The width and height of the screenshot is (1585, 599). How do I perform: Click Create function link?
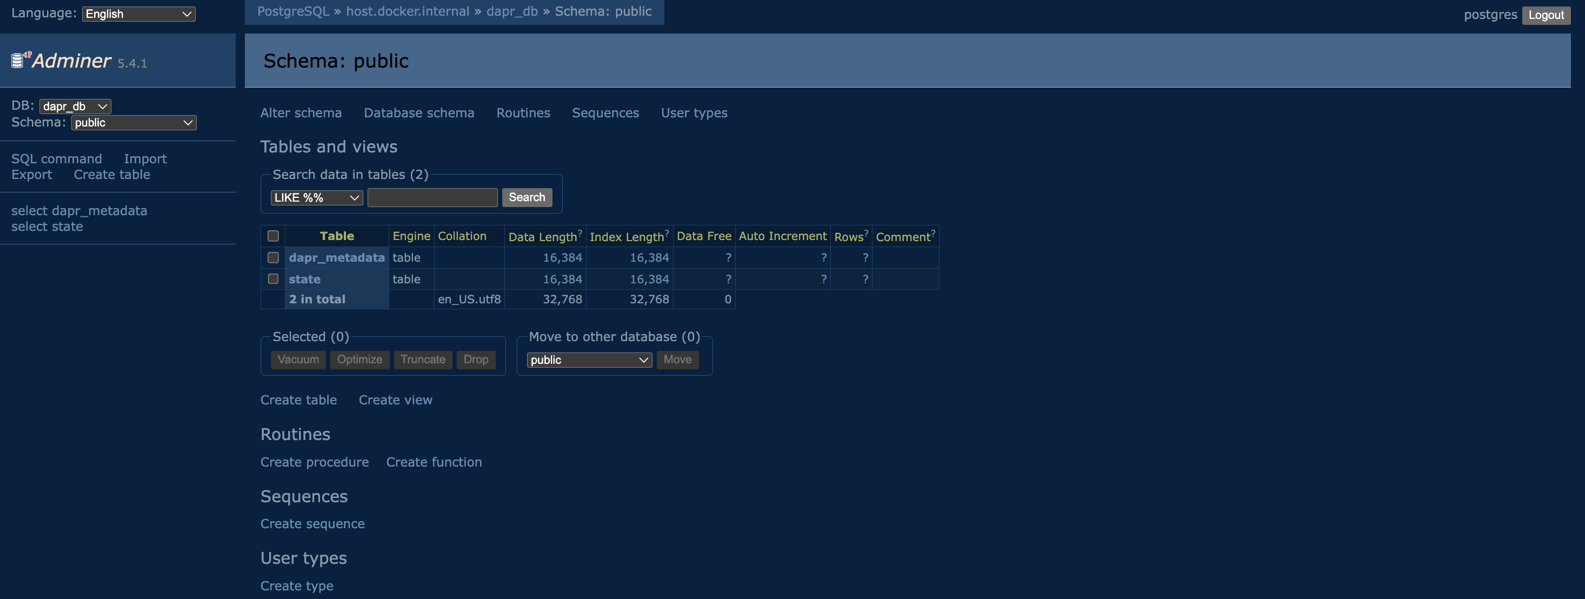434,462
